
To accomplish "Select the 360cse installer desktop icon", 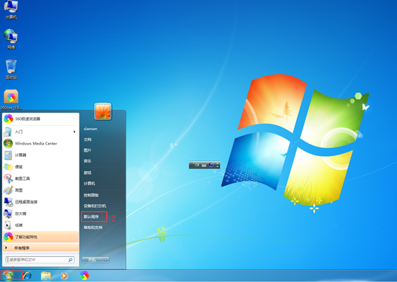I will click(11, 99).
